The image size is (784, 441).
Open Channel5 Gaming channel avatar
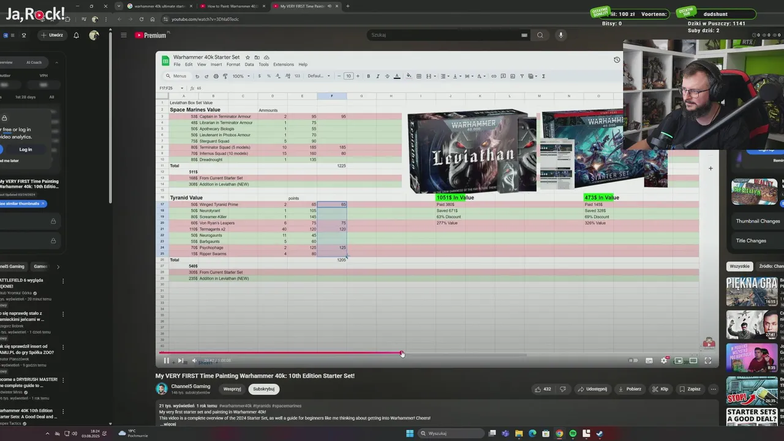point(162,389)
